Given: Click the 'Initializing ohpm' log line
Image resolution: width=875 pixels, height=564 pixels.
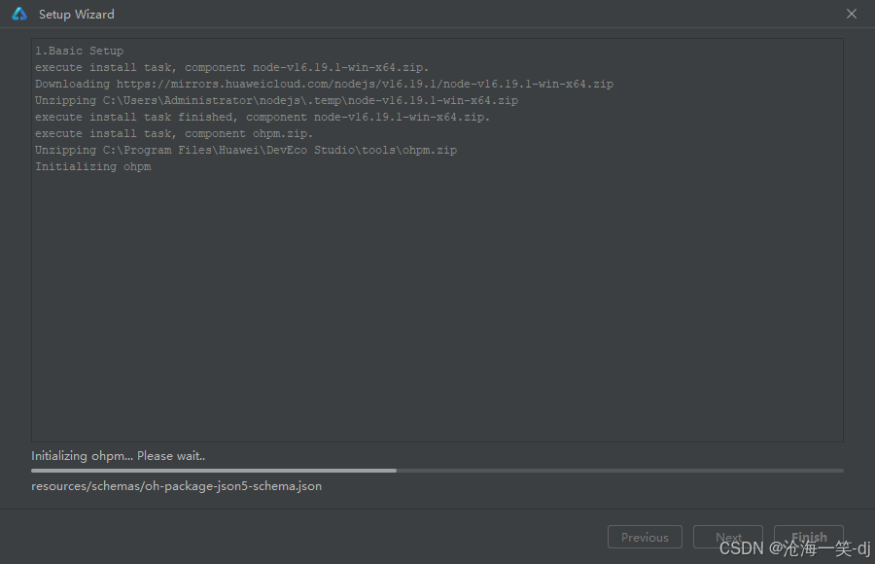Looking at the screenshot, I should pyautogui.click(x=93, y=167).
